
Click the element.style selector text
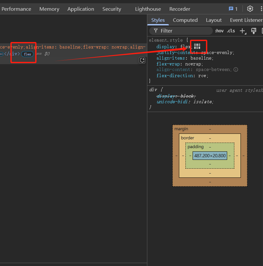166,40
